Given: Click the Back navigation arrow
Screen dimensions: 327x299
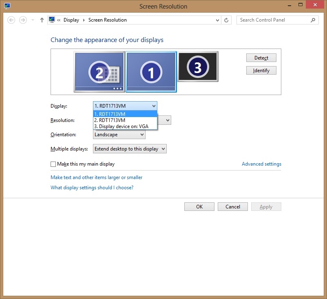Looking at the screenshot, I should click(11, 20).
